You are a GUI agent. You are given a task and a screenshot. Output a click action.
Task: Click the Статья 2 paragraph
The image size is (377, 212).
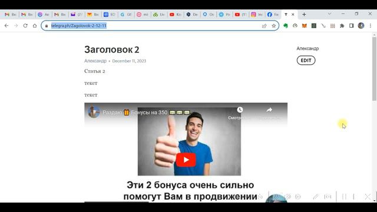click(x=95, y=71)
